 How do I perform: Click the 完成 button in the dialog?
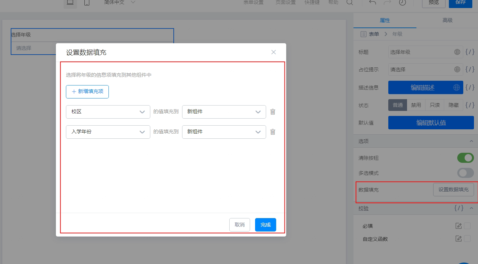tap(265, 225)
